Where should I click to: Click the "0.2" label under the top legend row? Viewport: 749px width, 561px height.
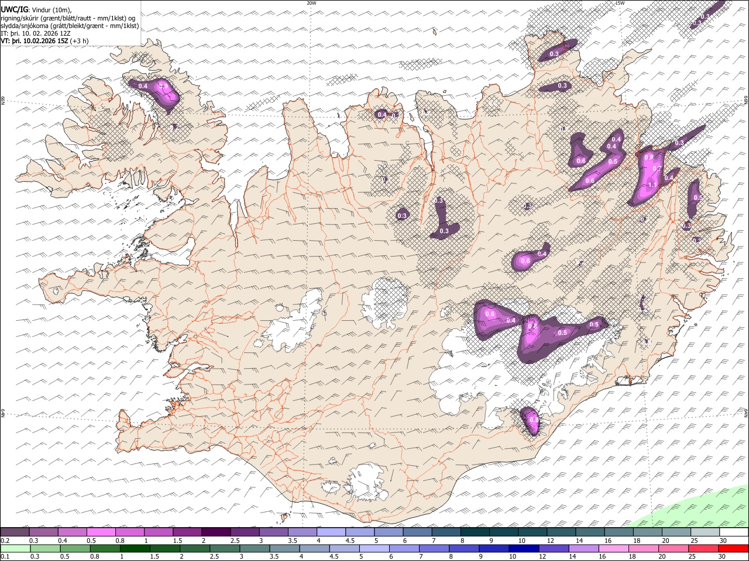[x=5, y=541]
